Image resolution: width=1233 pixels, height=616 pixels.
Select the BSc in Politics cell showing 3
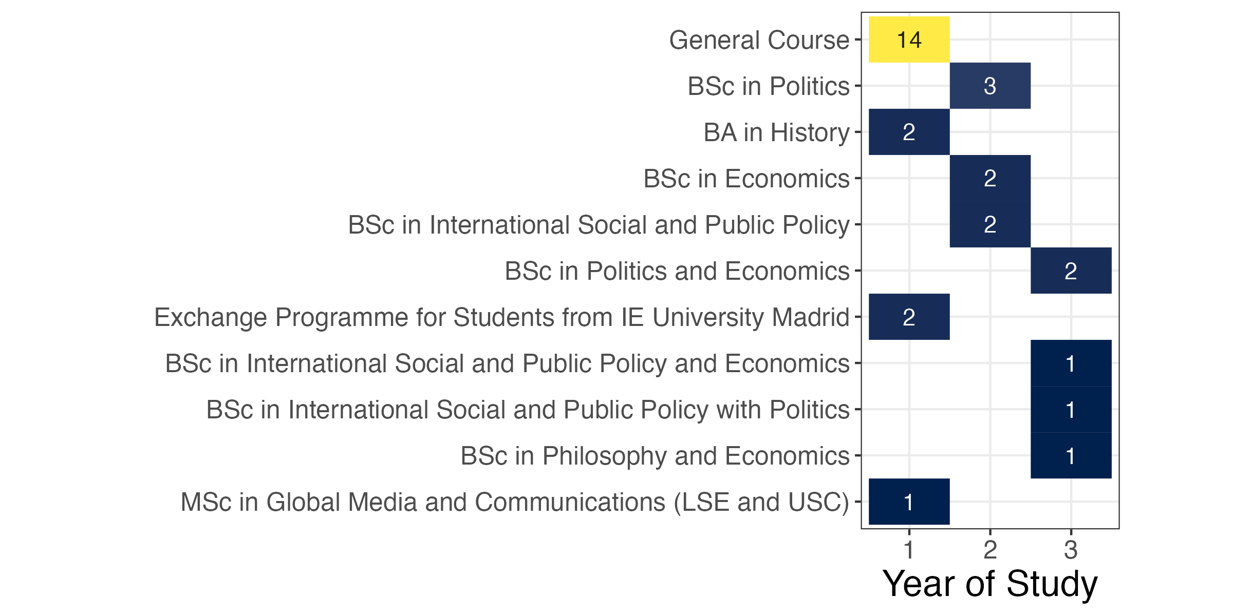(x=989, y=86)
